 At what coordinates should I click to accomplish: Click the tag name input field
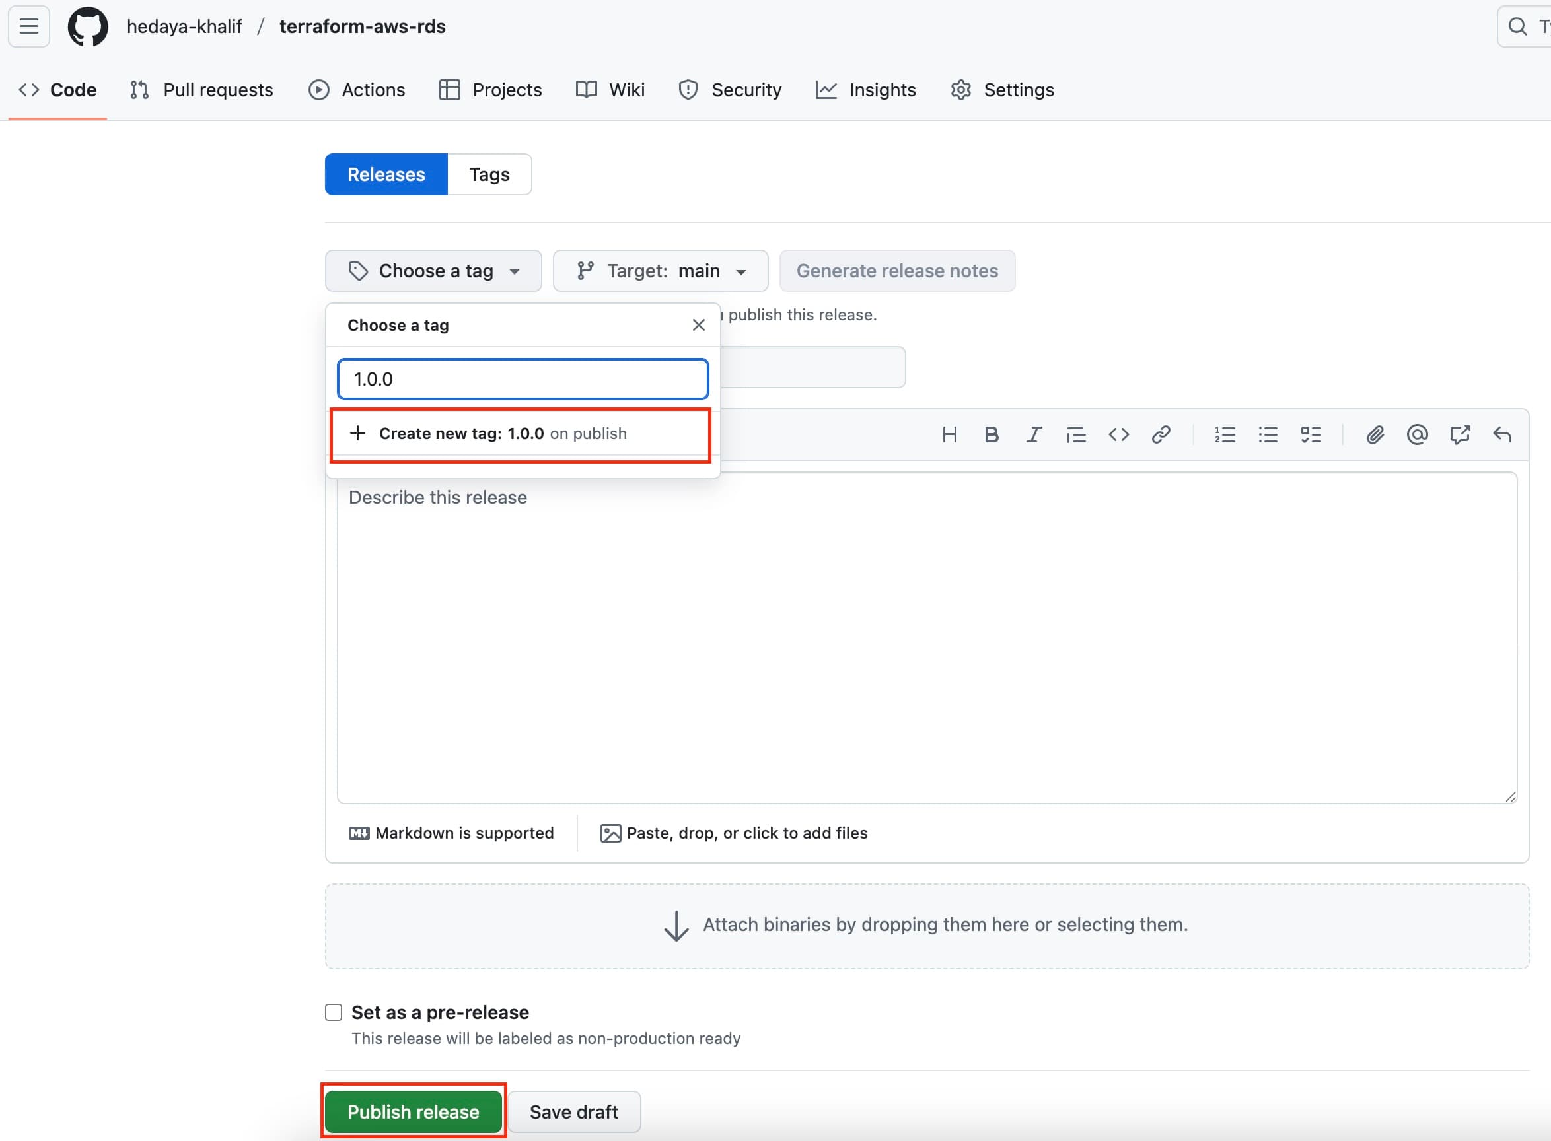tap(523, 379)
